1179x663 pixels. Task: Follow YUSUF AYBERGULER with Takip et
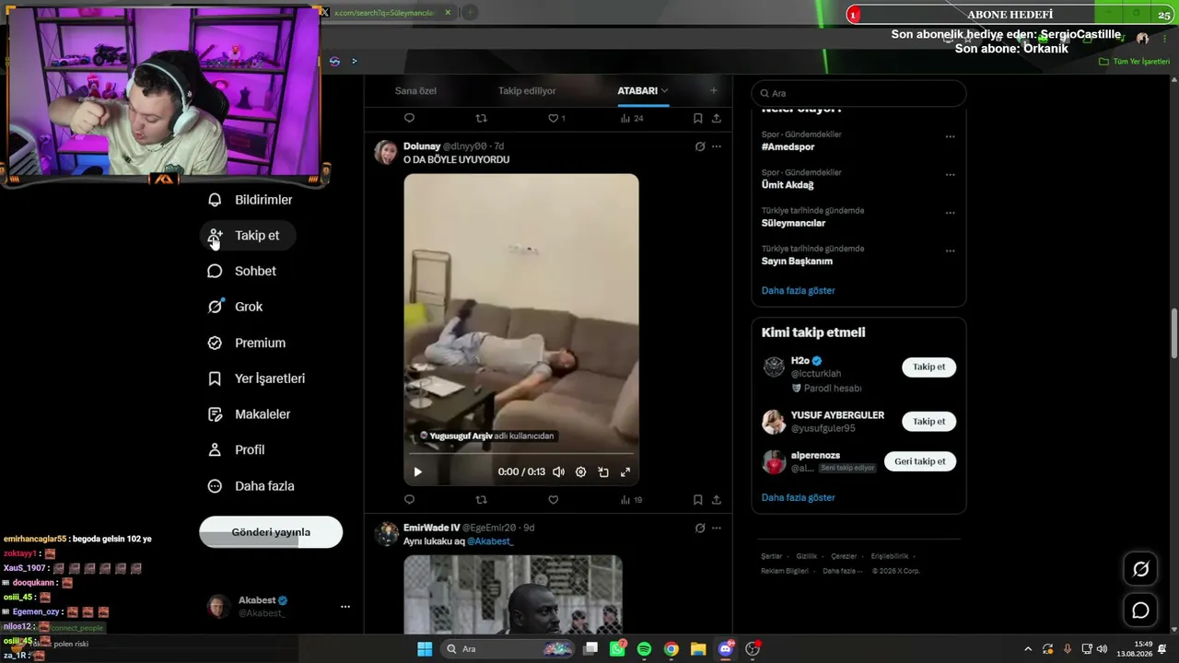(928, 422)
